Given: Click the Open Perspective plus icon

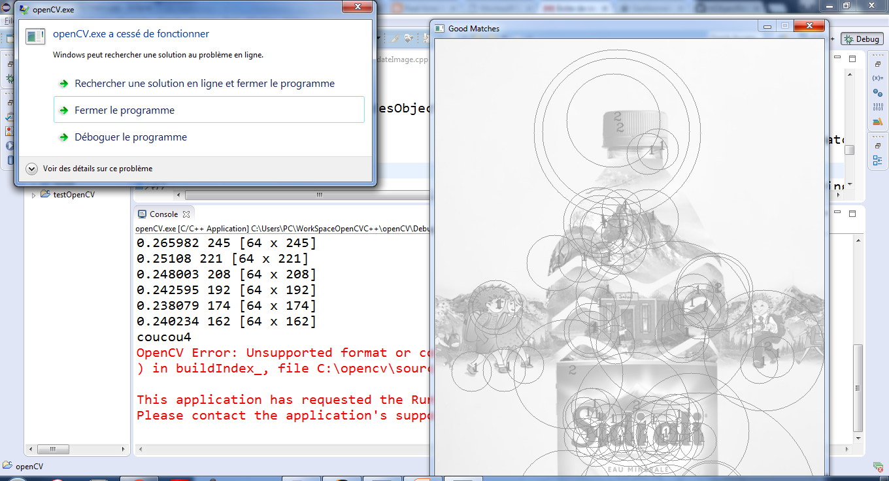Looking at the screenshot, I should pos(833,39).
